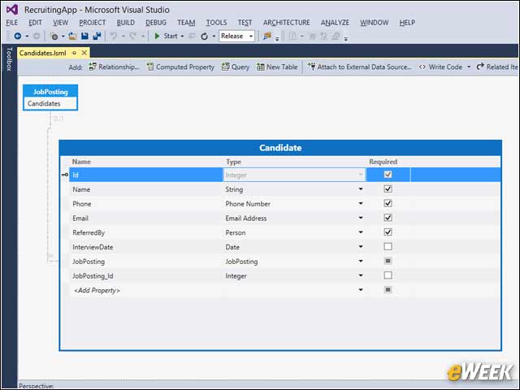Close the Candidates.lsml tab
520x390 pixels.
pyautogui.click(x=84, y=53)
